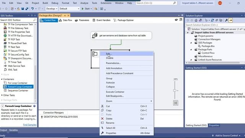Focus the Search (Ctrl+Q) box
The height and width of the screenshot is (138, 245).
pos(156,3)
